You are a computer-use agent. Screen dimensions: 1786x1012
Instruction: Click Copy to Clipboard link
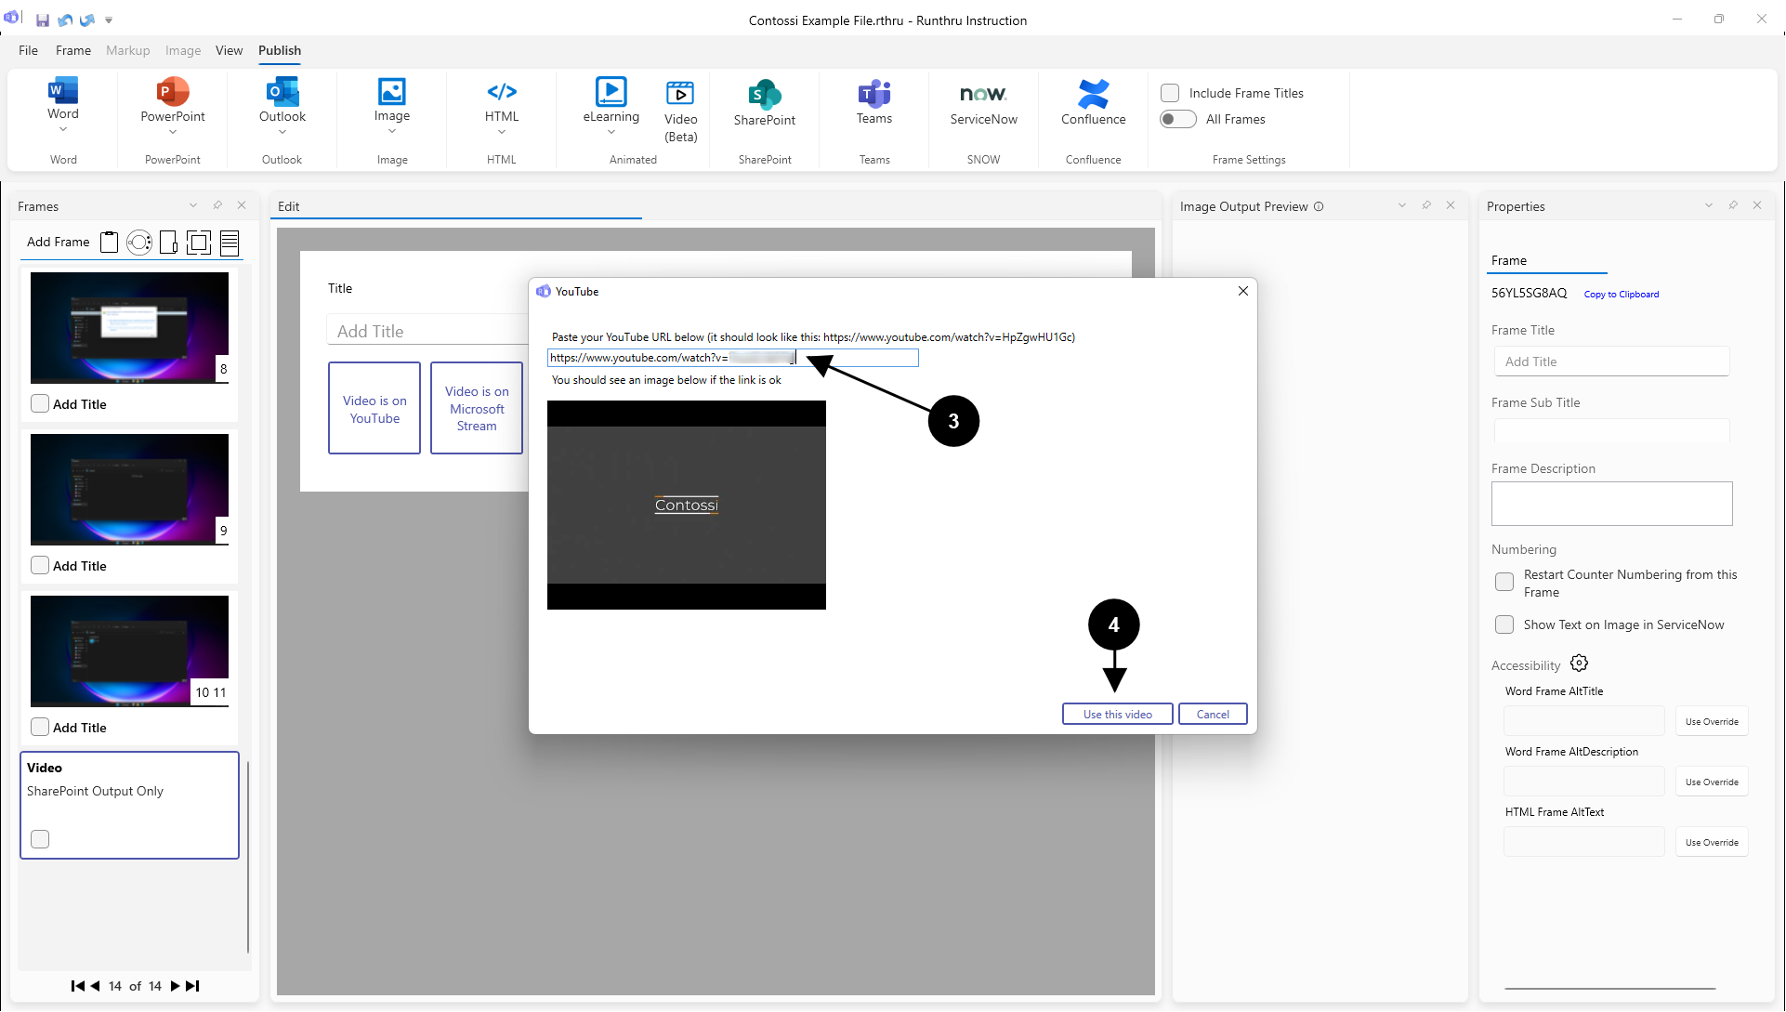click(x=1621, y=294)
